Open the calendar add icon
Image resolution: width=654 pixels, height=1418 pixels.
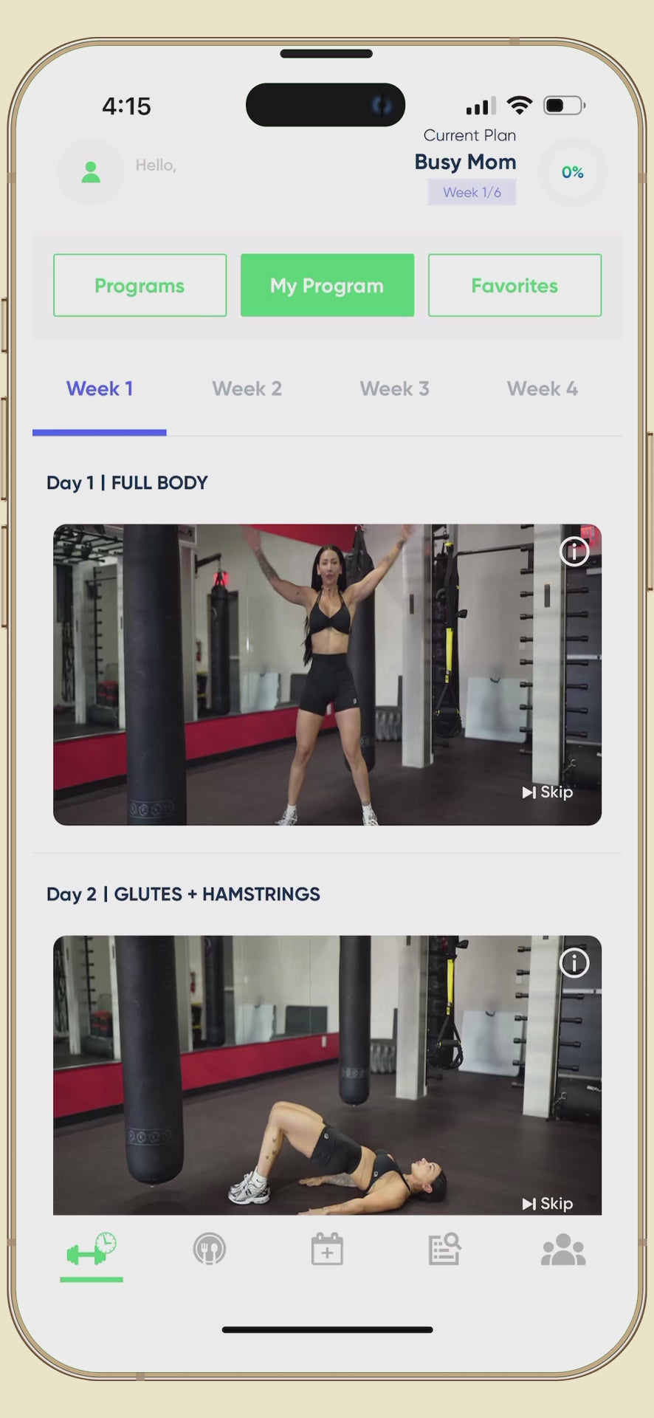tap(327, 1250)
